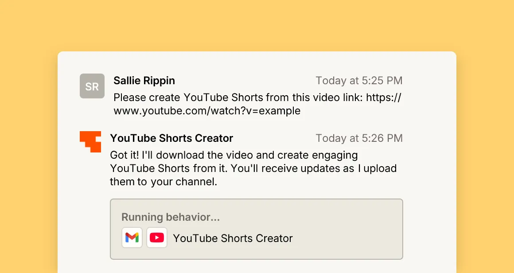Click the Running behavior... status label

pyautogui.click(x=171, y=217)
